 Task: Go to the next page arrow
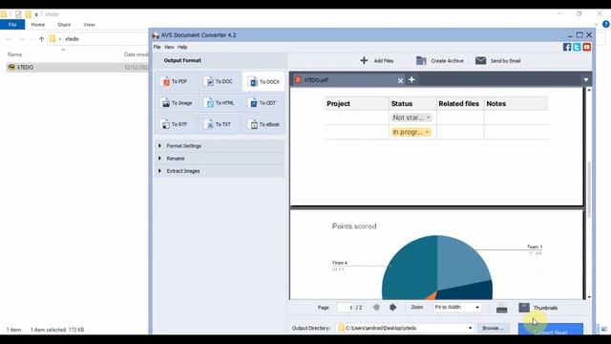[392, 308]
